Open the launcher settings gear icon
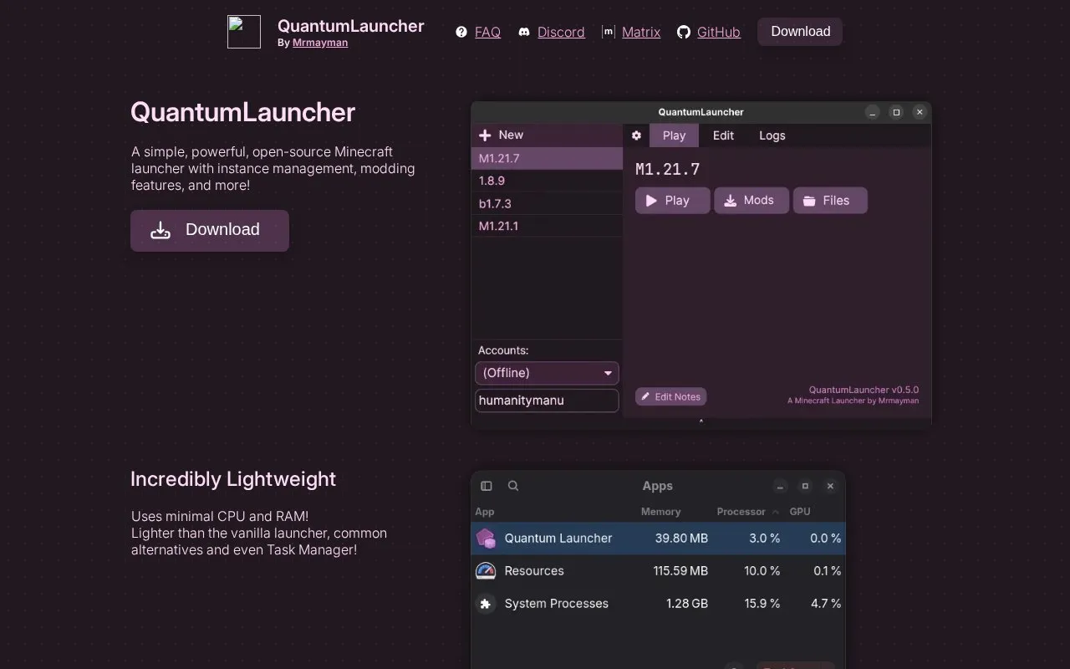 636,135
